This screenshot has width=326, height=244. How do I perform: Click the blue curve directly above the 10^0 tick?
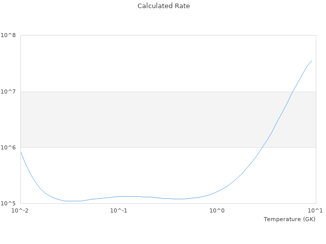[217, 192]
